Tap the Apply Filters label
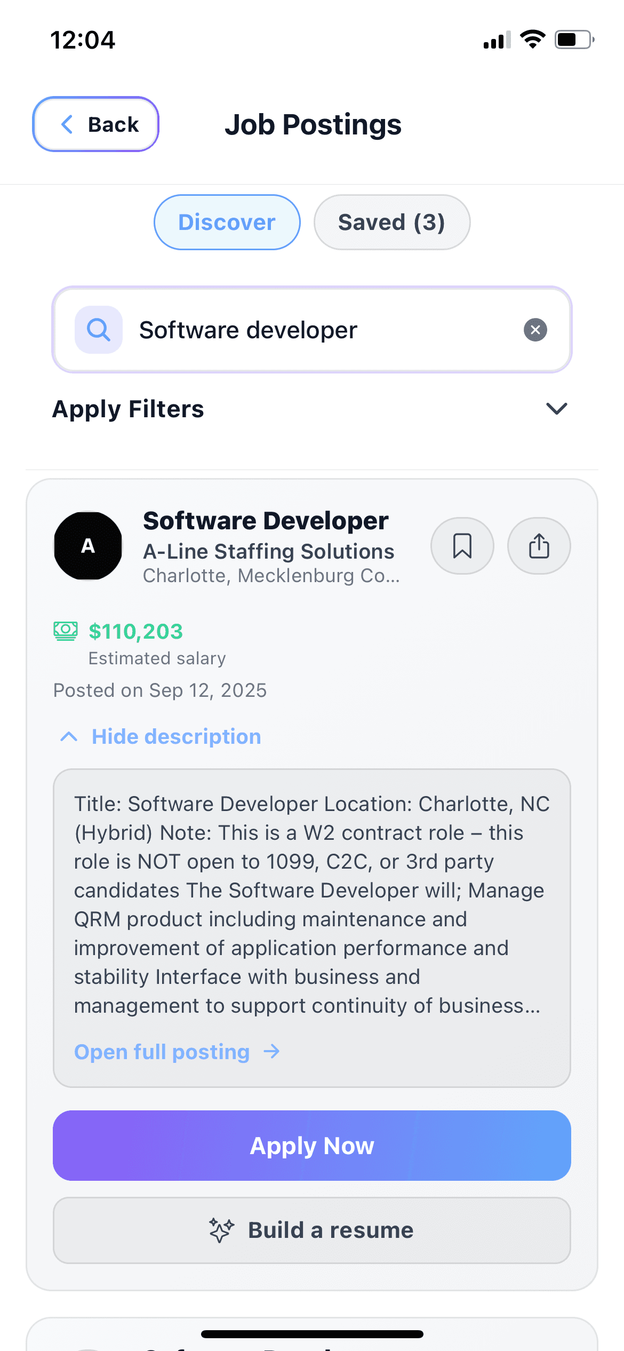 coord(128,409)
